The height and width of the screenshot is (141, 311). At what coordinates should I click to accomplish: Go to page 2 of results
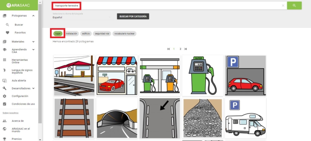(x=180, y=49)
